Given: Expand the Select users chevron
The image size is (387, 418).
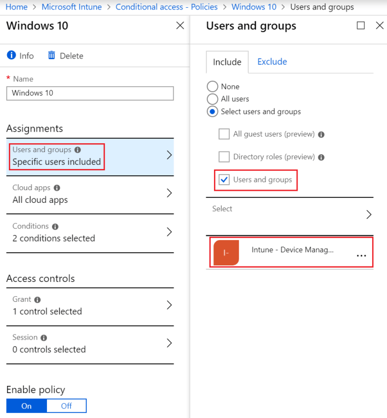Looking at the screenshot, I should click(x=369, y=215).
